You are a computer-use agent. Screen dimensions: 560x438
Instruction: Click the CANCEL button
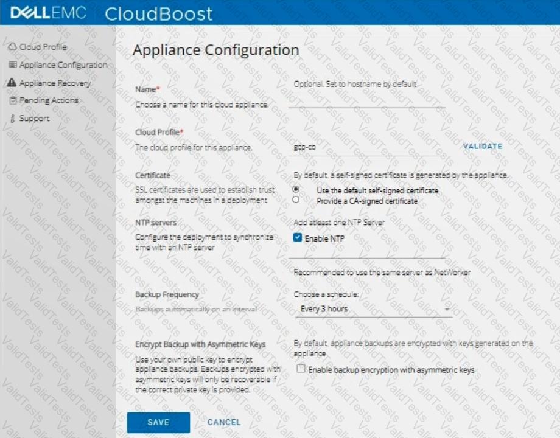tap(224, 422)
